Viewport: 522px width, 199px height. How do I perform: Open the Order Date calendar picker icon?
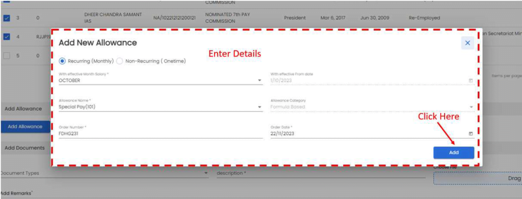471,133
